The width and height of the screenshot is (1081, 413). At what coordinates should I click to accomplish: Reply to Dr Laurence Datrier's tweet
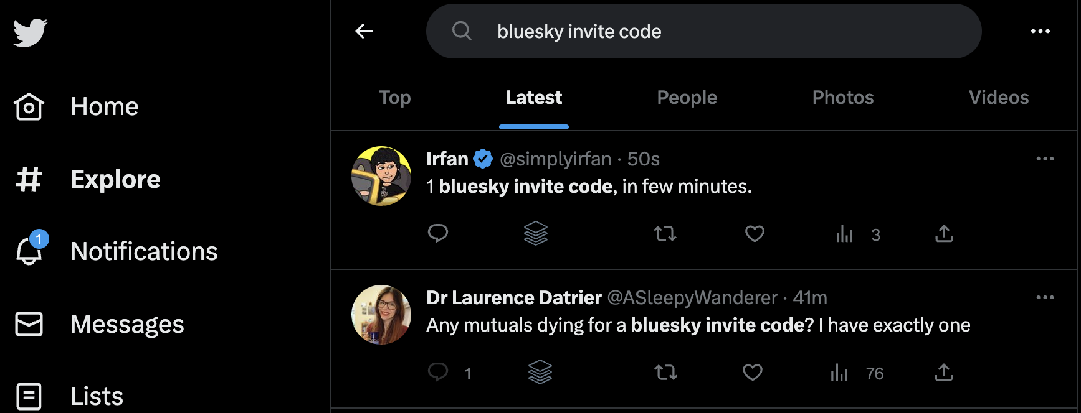(x=438, y=372)
